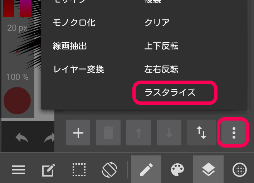
Task: Select 左右反転 flip option
Action: (161, 69)
